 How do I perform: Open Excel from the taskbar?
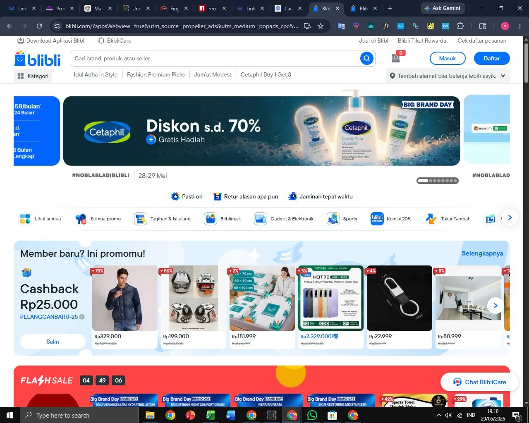pyautogui.click(x=211, y=415)
